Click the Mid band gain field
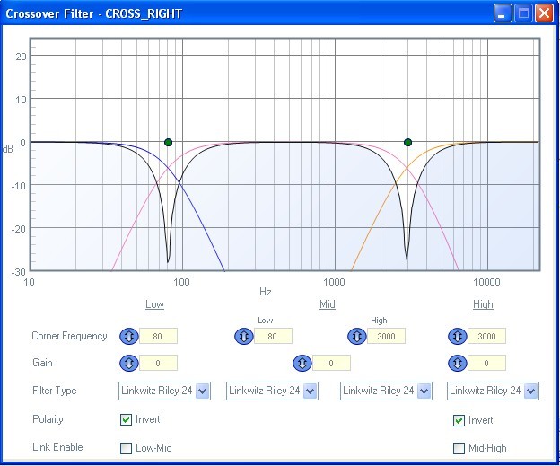The image size is (560, 466). pyautogui.click(x=331, y=363)
